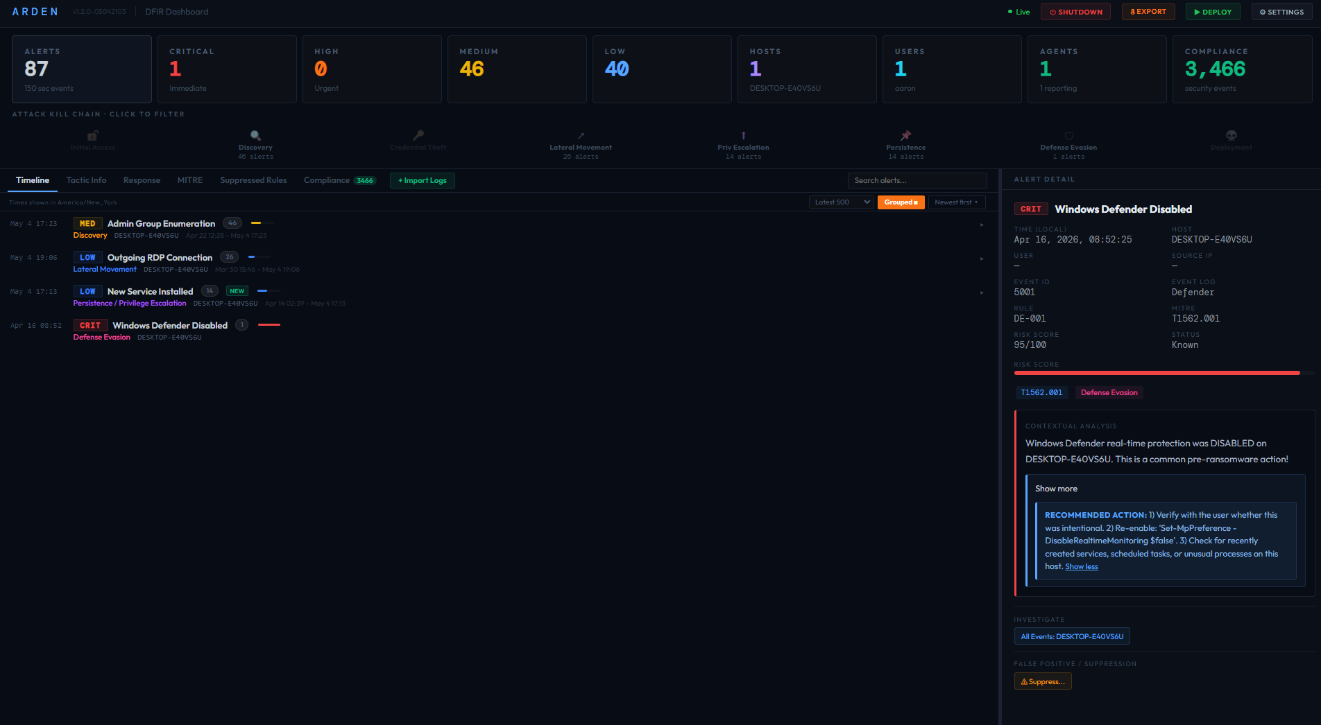Click the MED severity badge
The image size is (1321, 725).
click(x=87, y=224)
